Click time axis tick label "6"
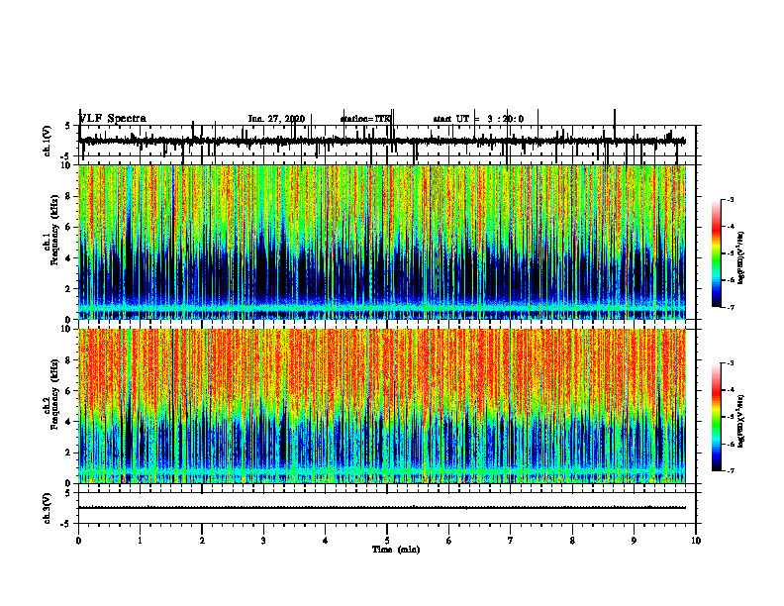The image size is (784, 606). point(449,541)
